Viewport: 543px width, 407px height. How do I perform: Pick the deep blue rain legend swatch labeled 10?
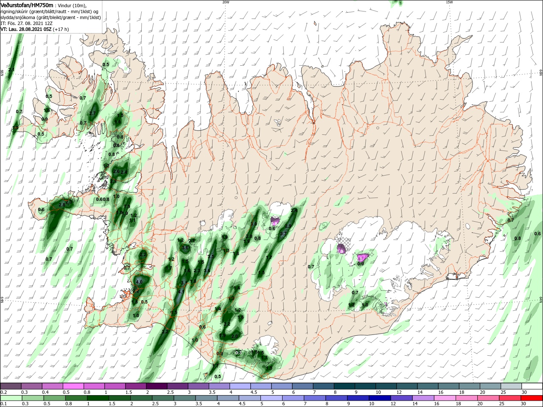point(380,398)
